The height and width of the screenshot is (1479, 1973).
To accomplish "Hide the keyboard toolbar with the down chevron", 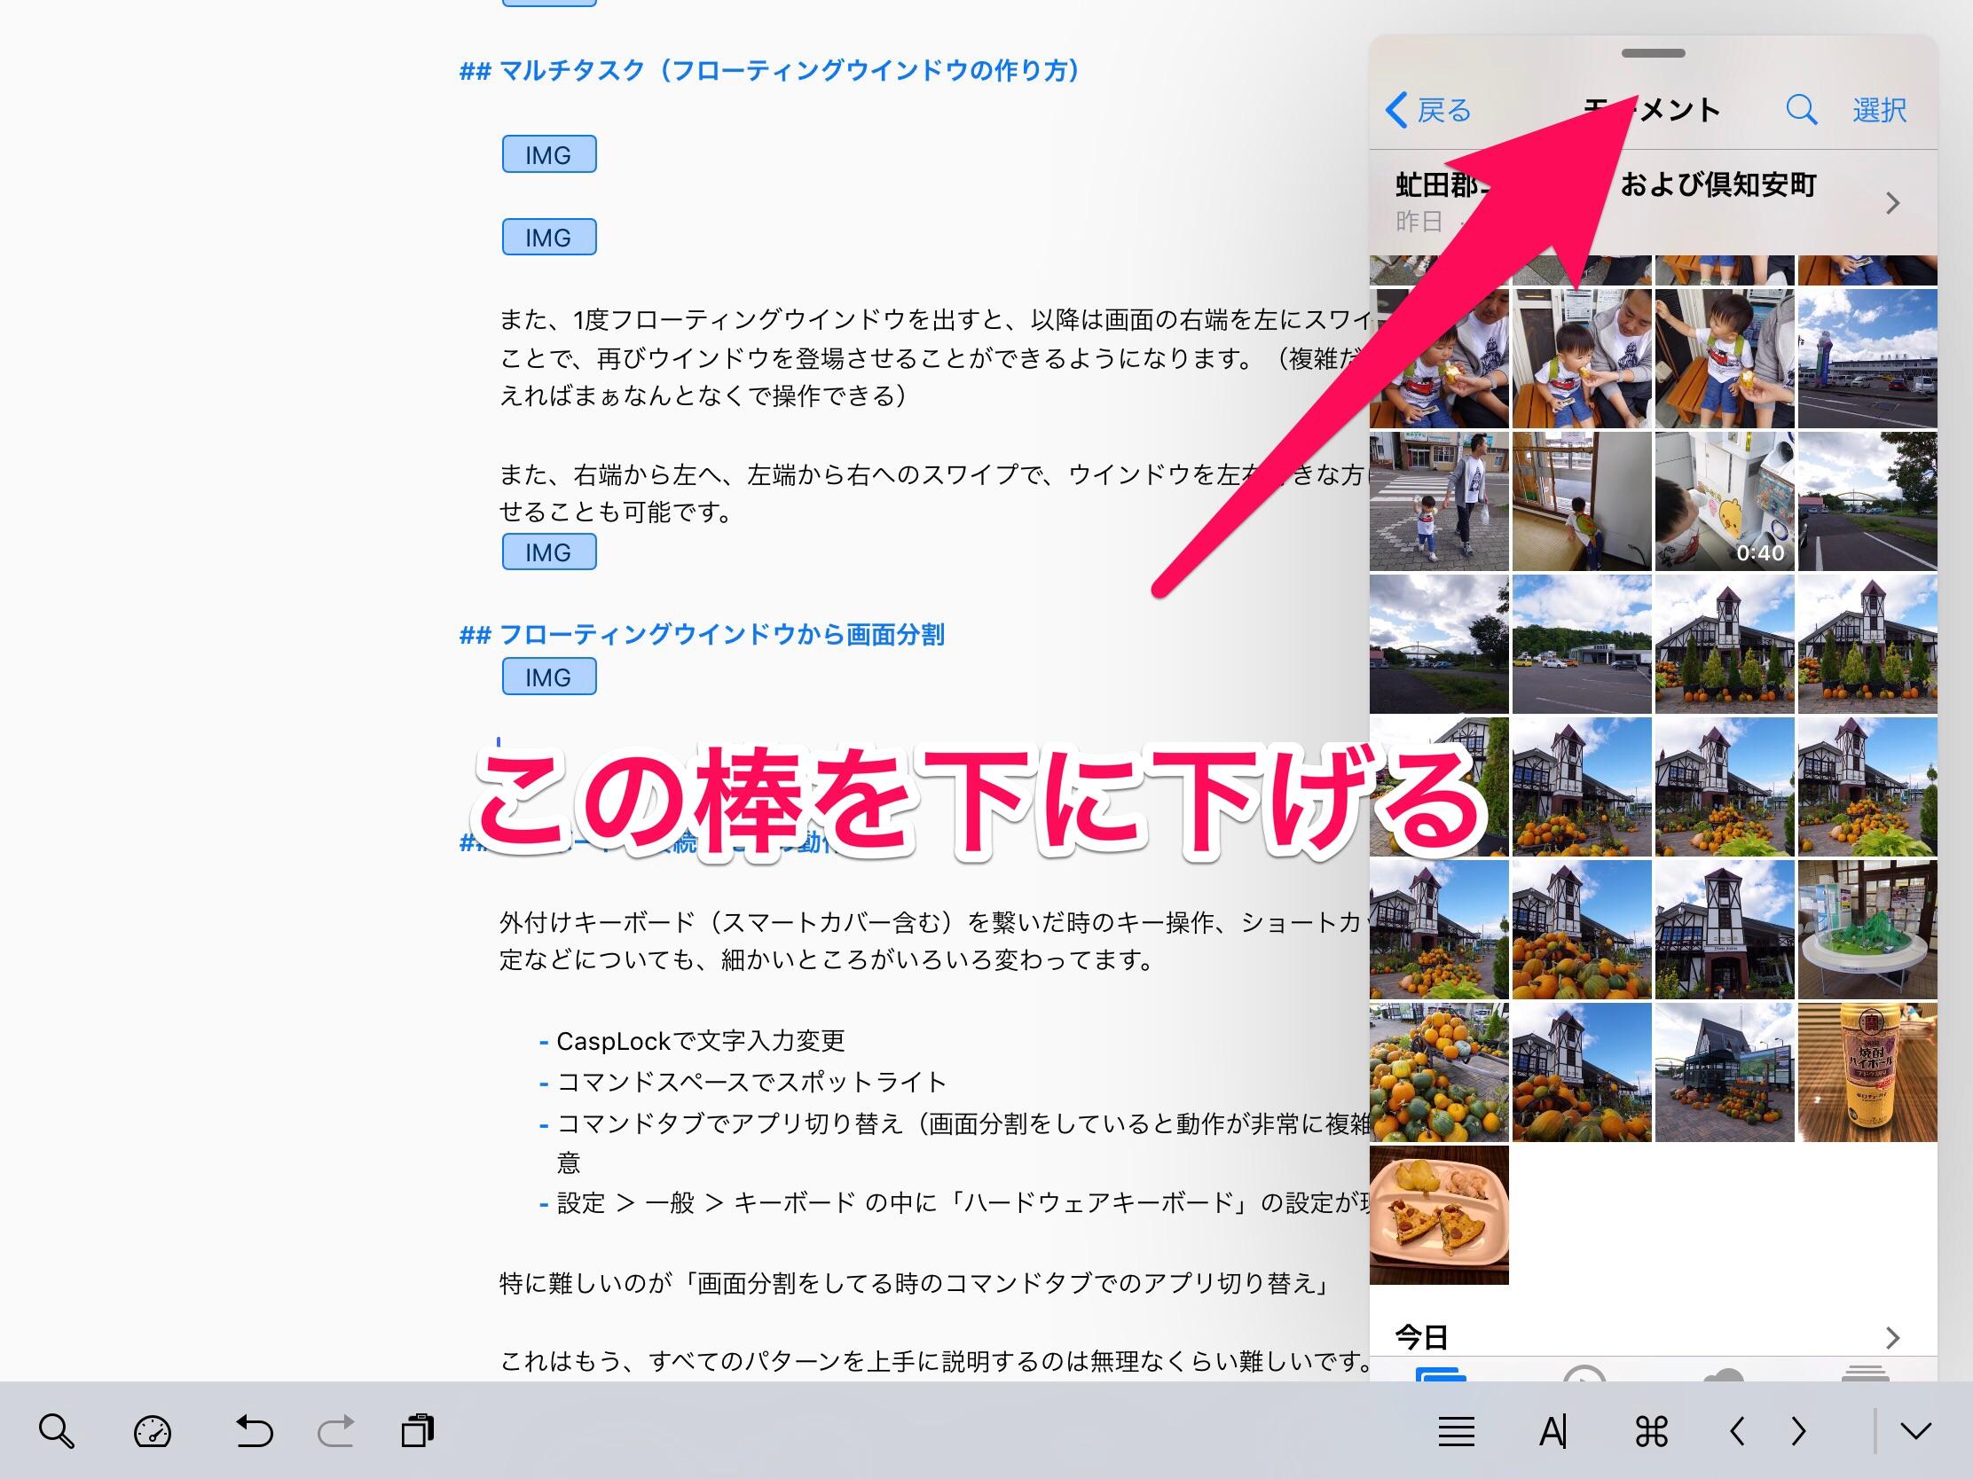I will click(x=1915, y=1433).
